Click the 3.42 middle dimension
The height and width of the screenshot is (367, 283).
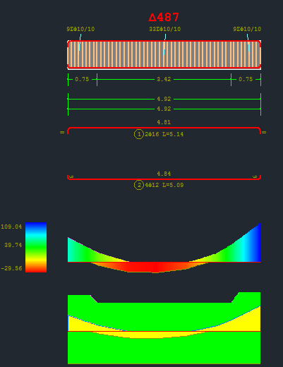[164, 79]
